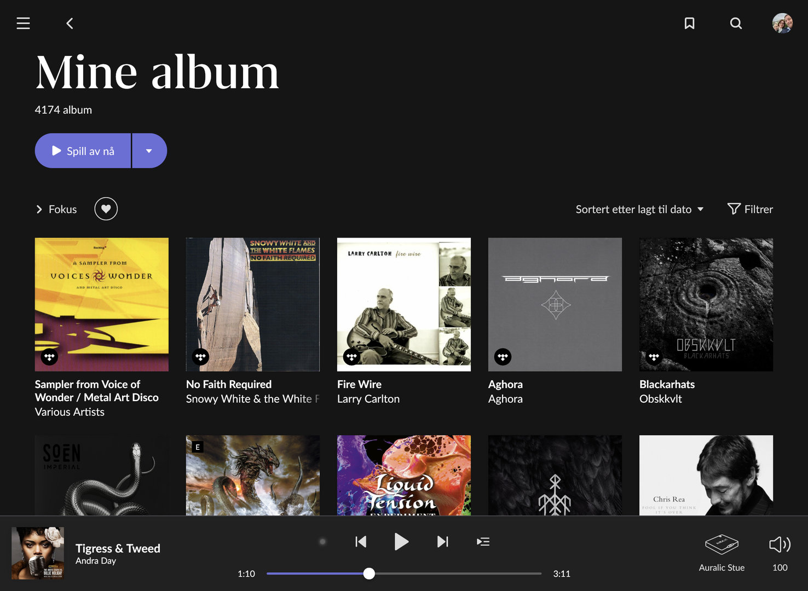Click the Mine album page heading
The image size is (808, 591).
157,72
